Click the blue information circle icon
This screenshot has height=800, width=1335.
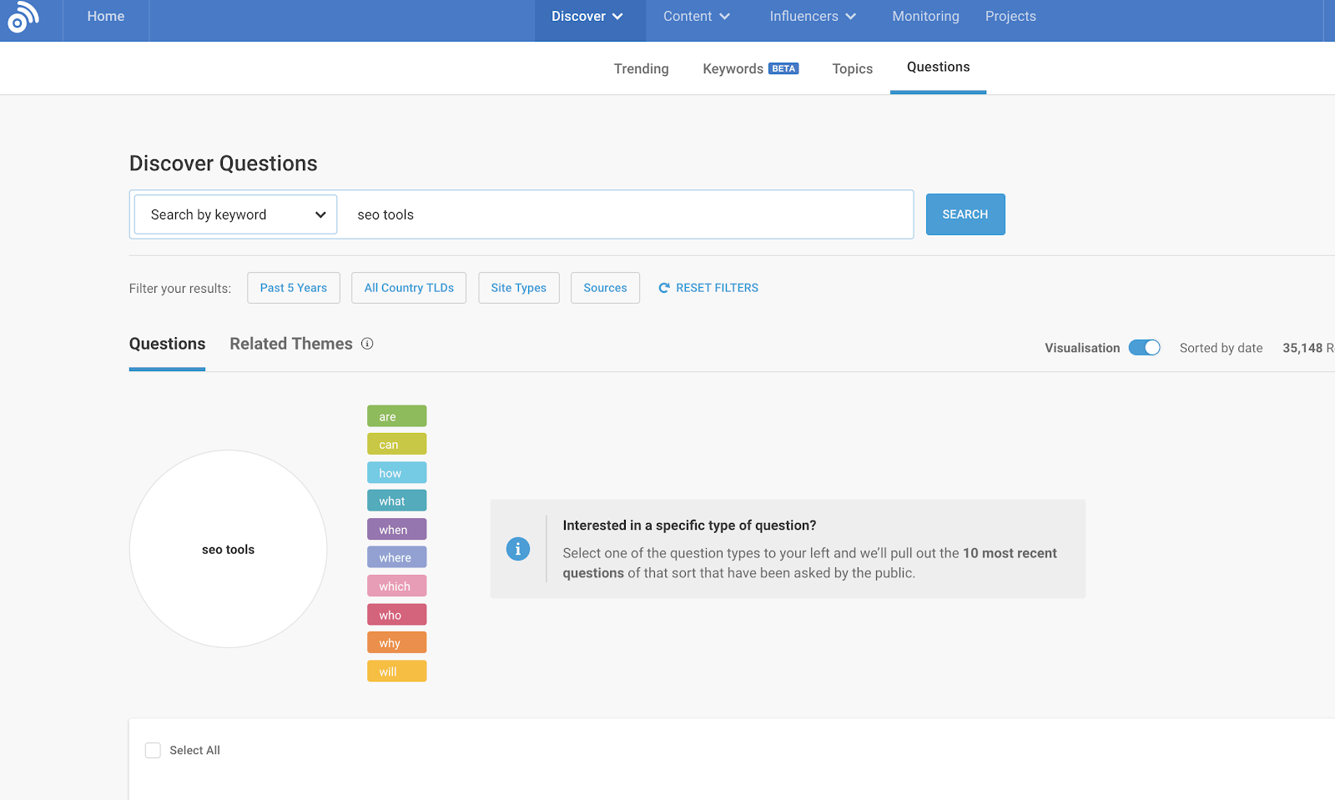tap(518, 549)
